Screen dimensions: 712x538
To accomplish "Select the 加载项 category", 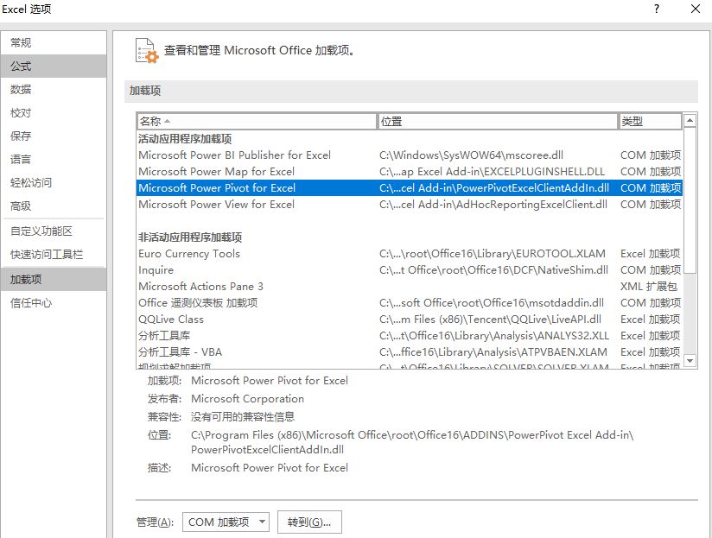I will [x=54, y=279].
